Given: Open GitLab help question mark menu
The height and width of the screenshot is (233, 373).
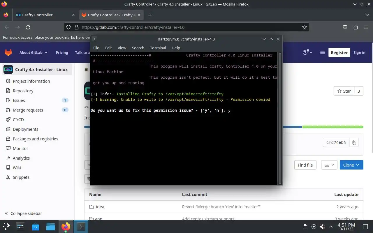Looking at the screenshot, I should click(x=307, y=52).
